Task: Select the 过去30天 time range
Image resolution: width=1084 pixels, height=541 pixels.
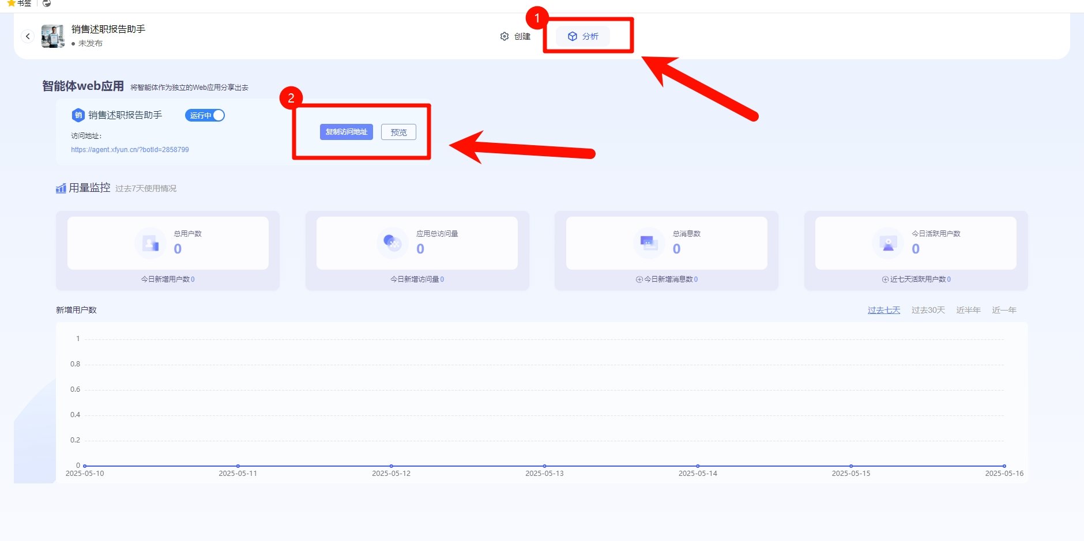Action: [x=928, y=310]
